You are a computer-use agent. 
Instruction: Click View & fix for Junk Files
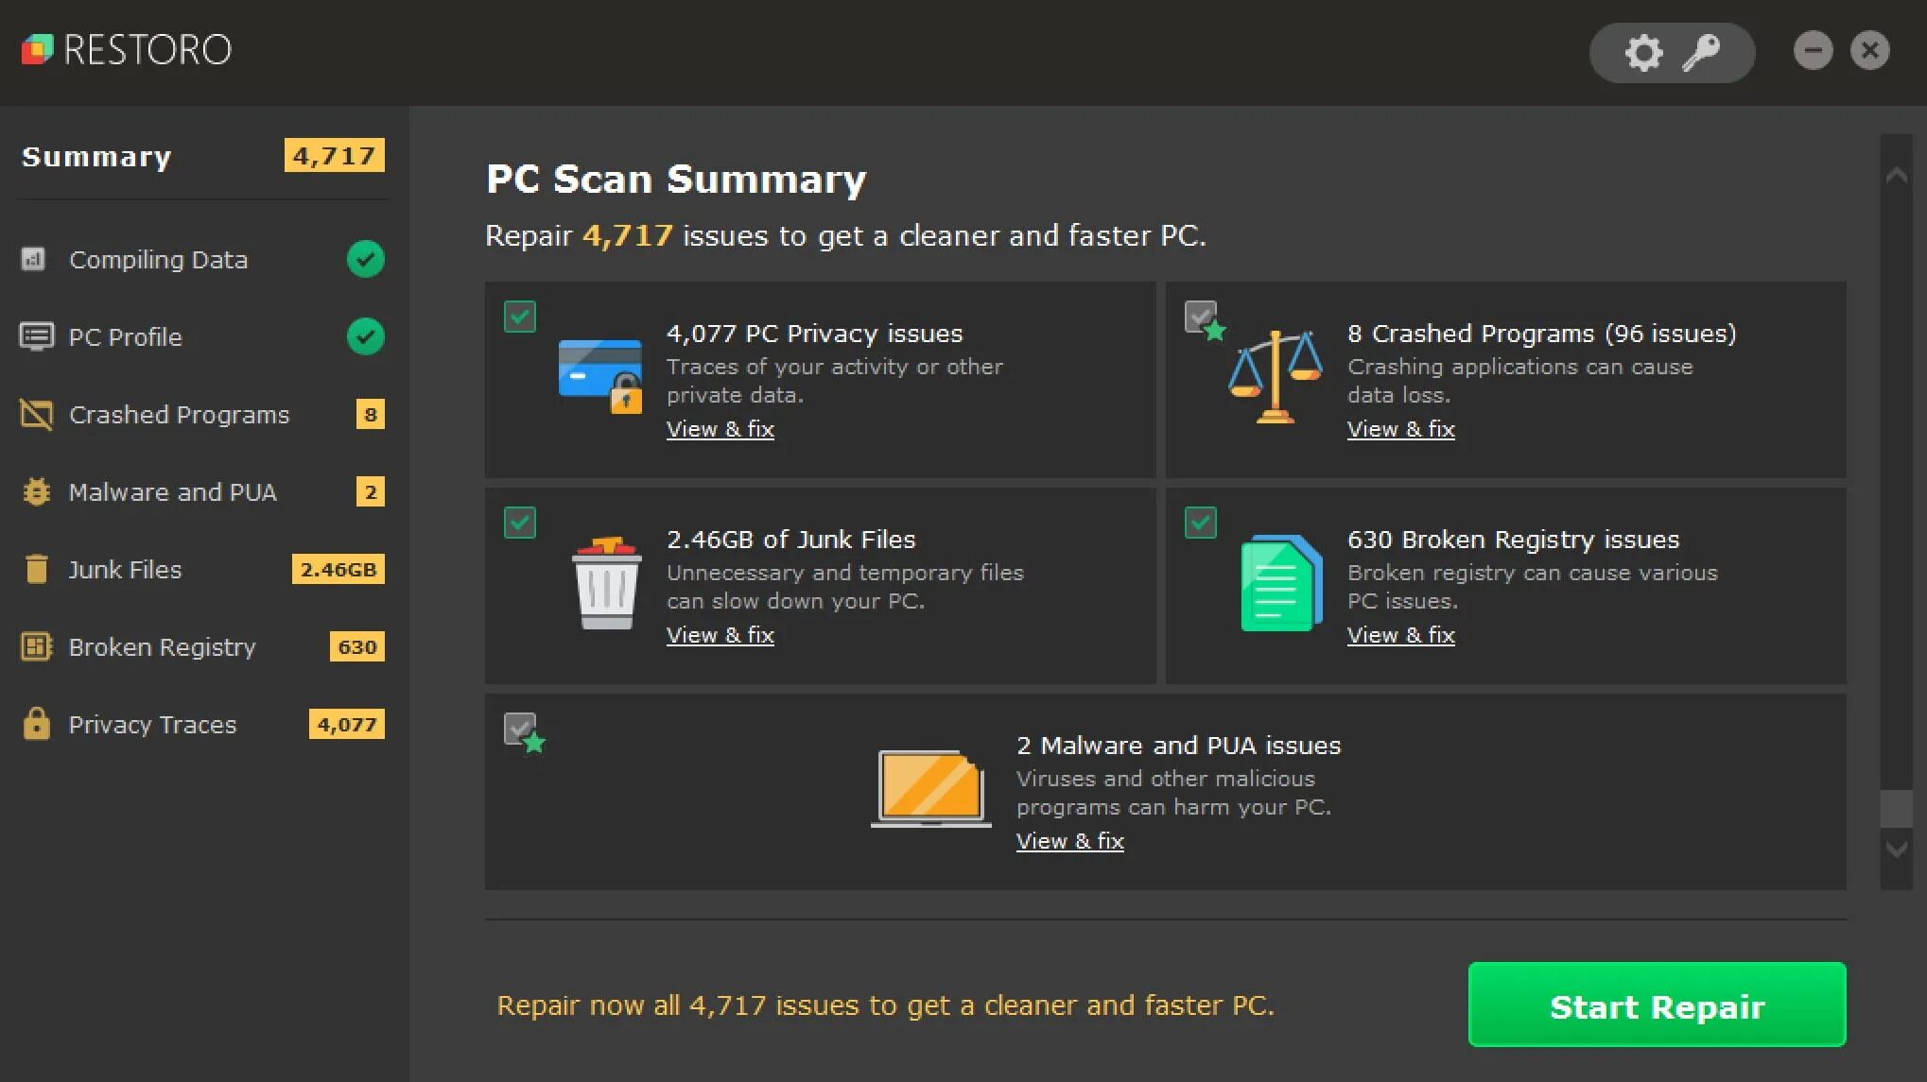point(720,633)
